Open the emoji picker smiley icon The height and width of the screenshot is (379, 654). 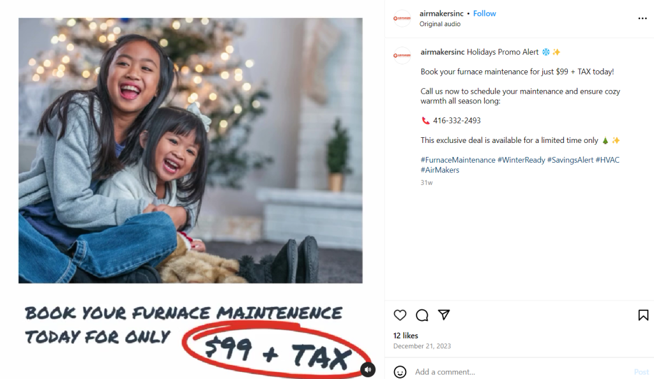pos(400,372)
